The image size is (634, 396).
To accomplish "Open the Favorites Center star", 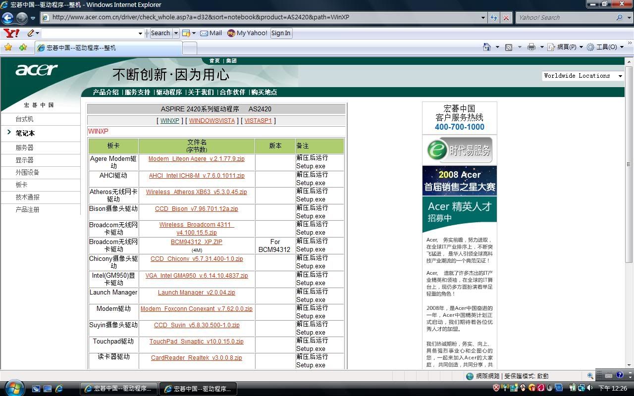I will 8,48.
